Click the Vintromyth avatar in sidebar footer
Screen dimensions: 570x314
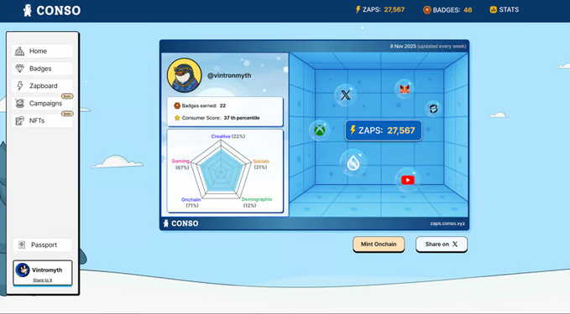coord(23,270)
